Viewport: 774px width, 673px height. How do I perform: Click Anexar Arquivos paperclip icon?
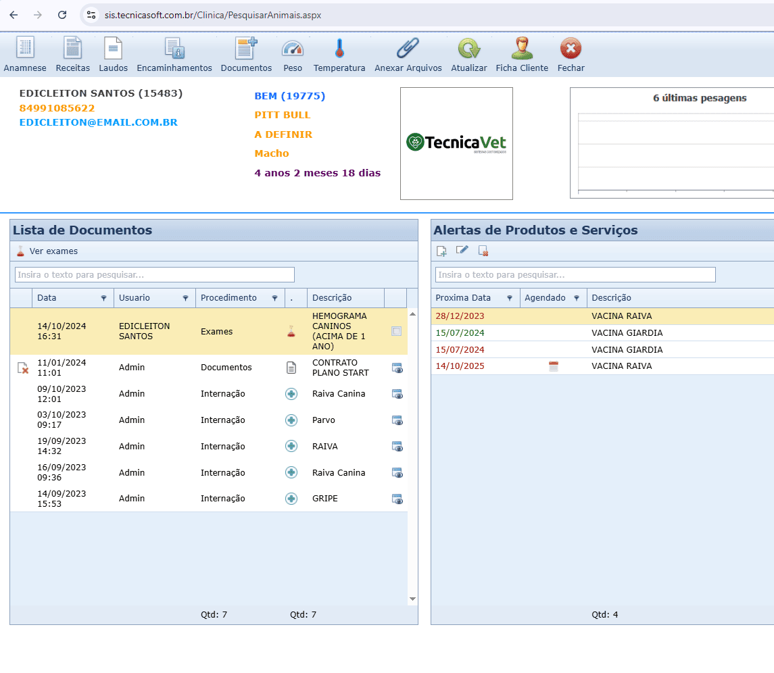click(x=408, y=49)
